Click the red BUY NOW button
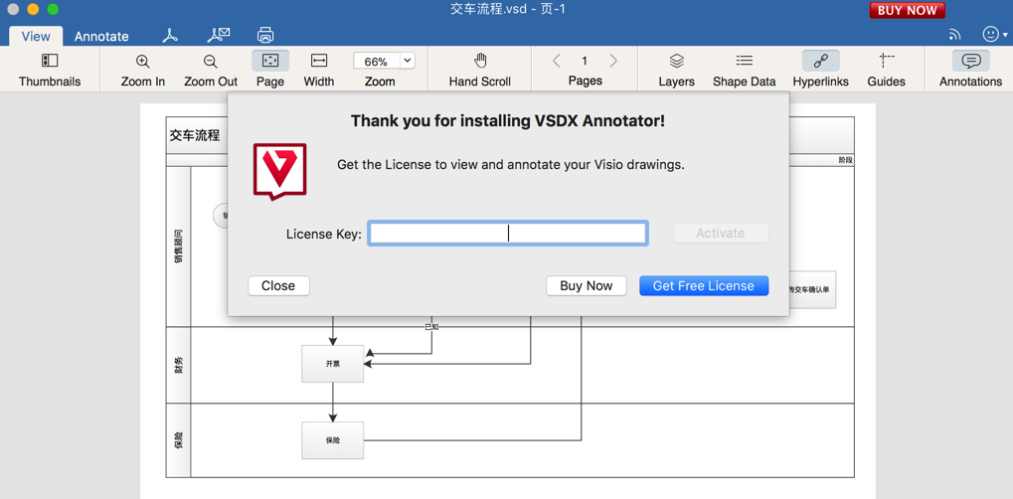Screen dimensions: 1013x499 (907, 10)
